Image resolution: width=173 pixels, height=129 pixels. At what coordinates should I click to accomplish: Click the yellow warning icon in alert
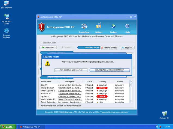pyautogui.click(x=48, y=63)
